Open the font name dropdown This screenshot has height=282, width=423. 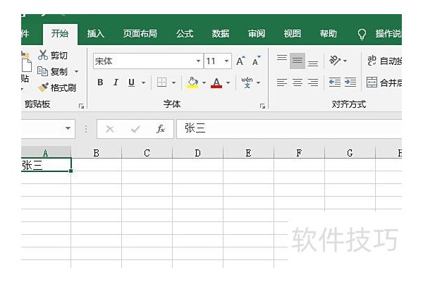click(x=198, y=61)
